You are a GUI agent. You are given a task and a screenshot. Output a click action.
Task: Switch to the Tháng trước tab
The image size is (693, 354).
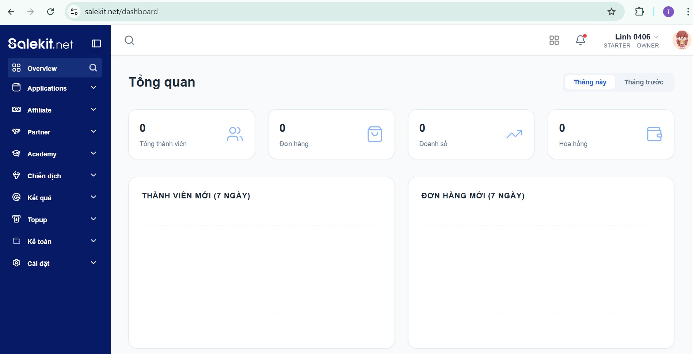point(643,82)
